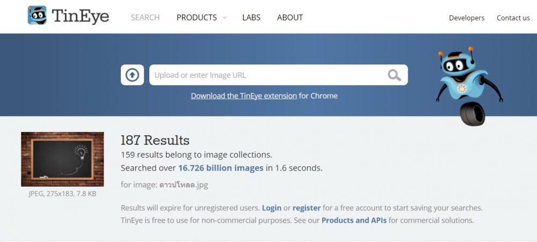Click the searched chalkboard image thumbnail
Screen dimensions: 537x242
click(62, 159)
